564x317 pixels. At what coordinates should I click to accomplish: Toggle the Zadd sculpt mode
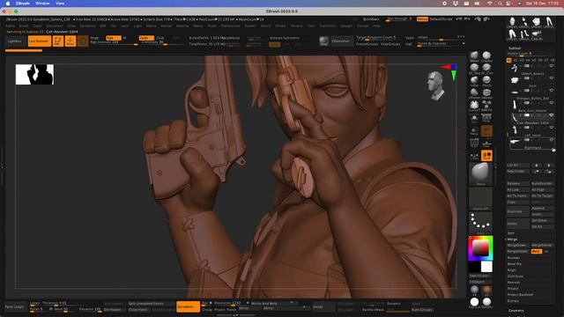(146, 38)
